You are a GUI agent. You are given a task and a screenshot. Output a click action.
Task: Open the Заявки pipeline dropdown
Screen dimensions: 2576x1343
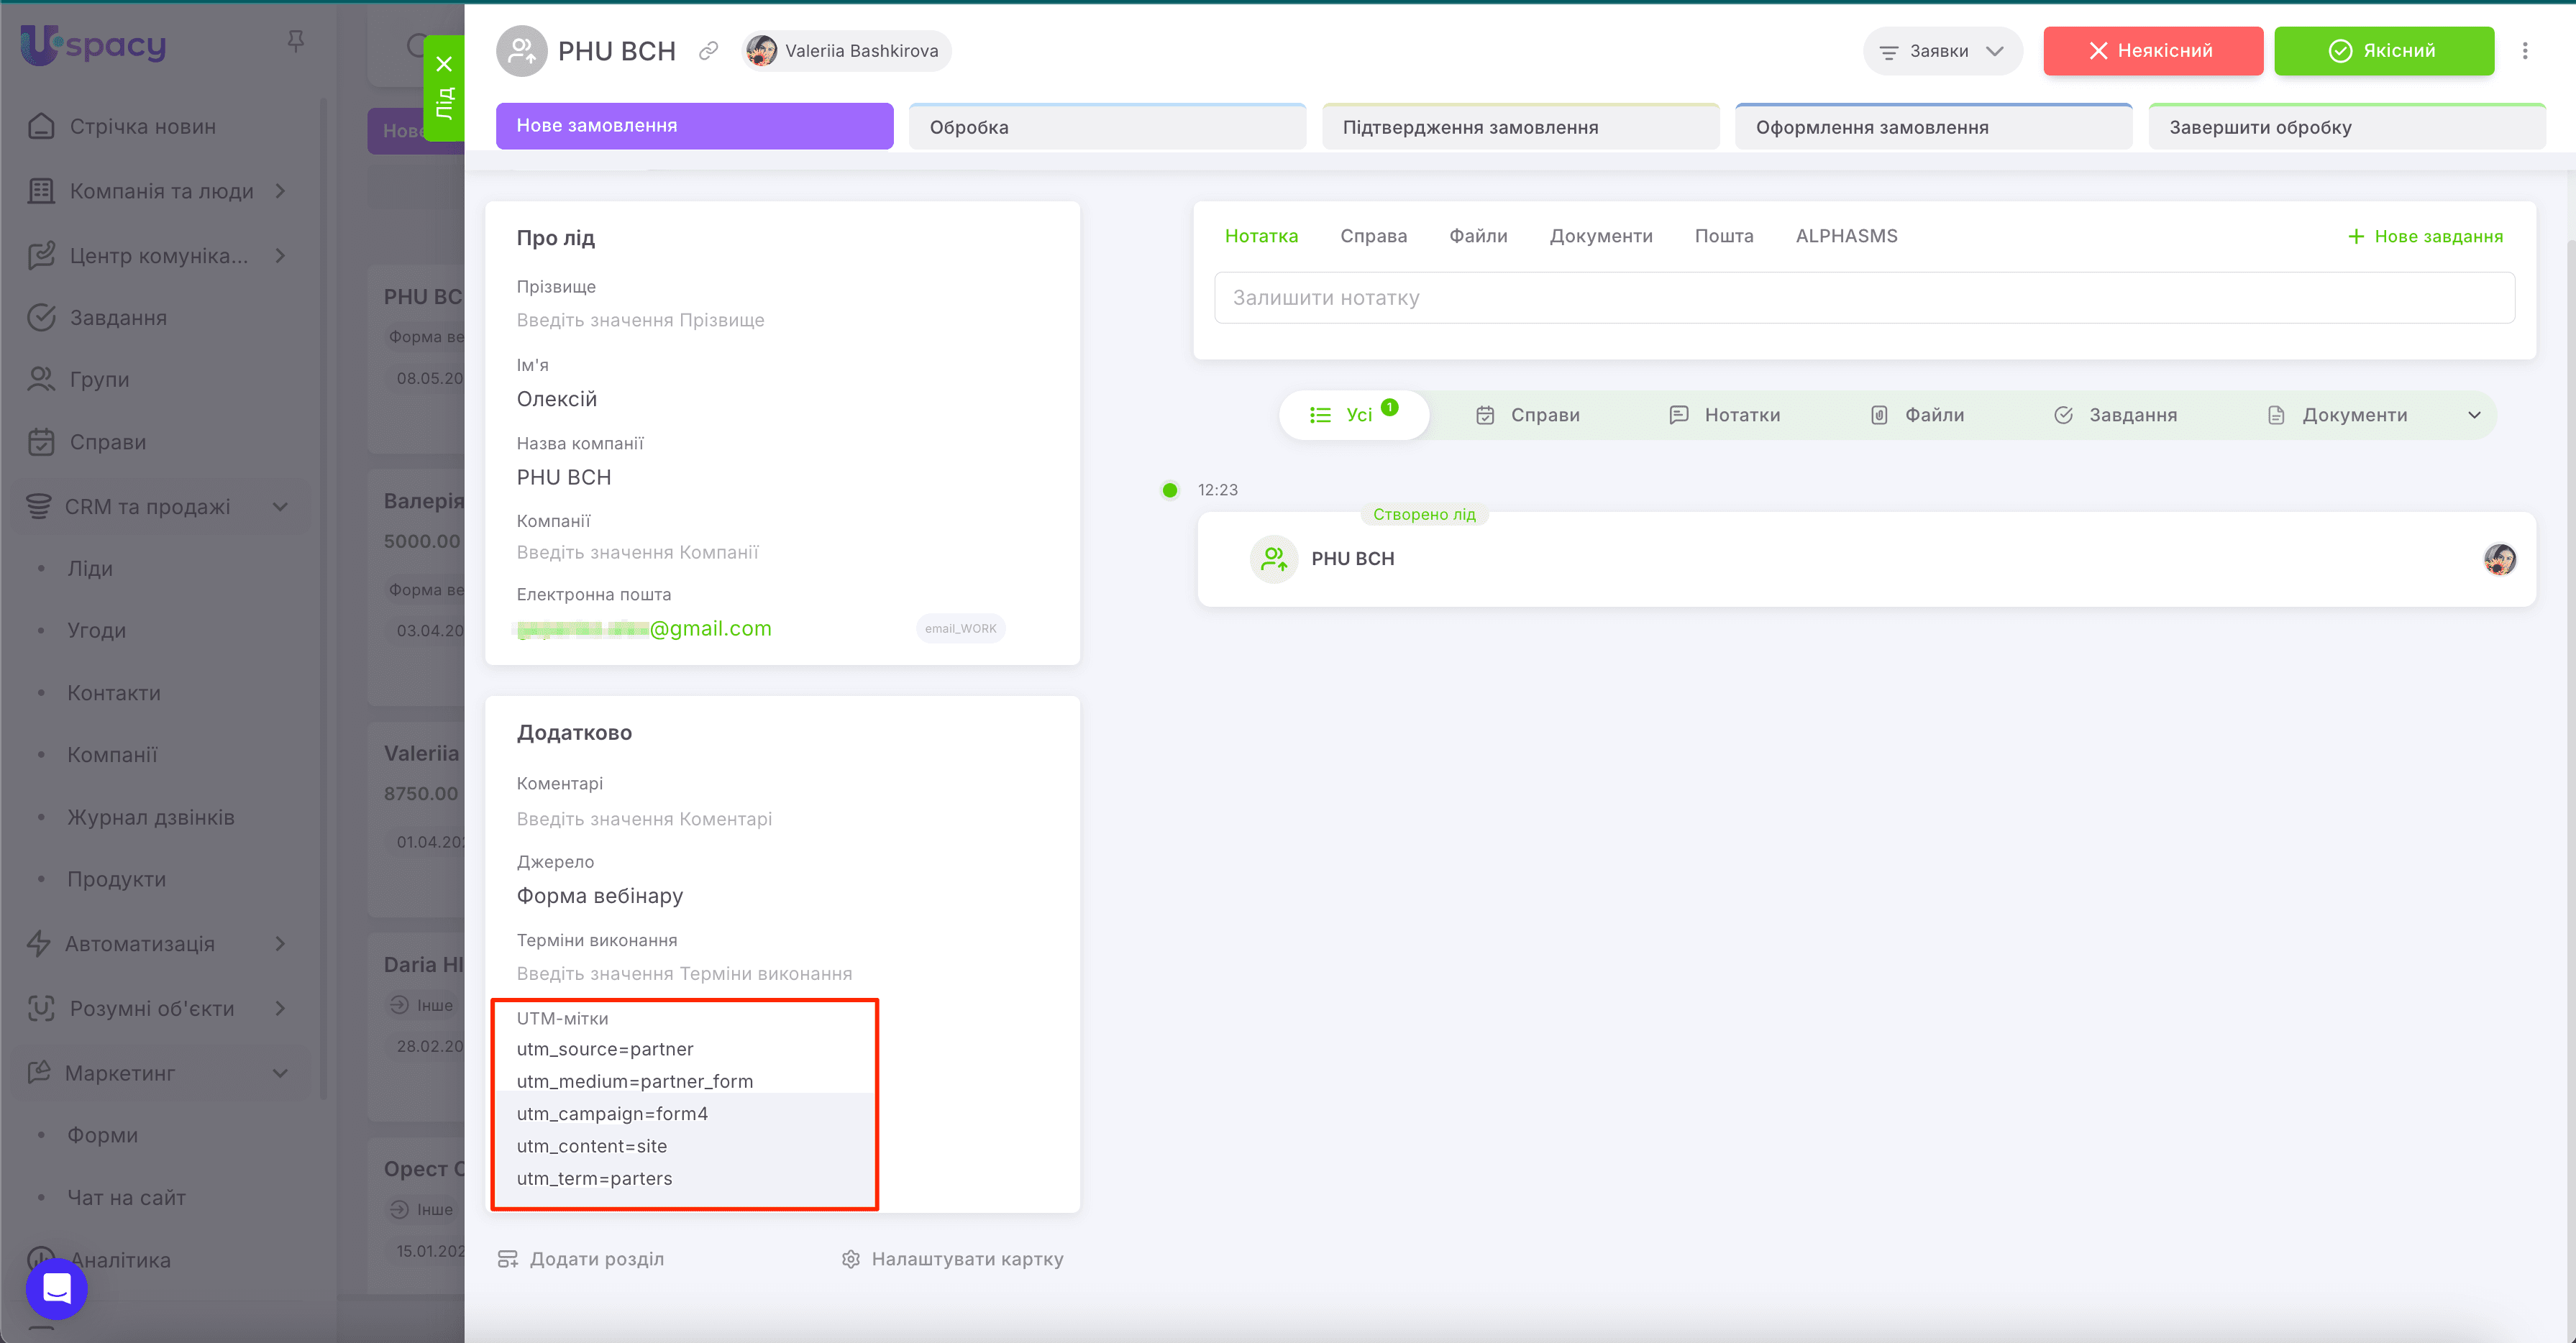point(1941,51)
